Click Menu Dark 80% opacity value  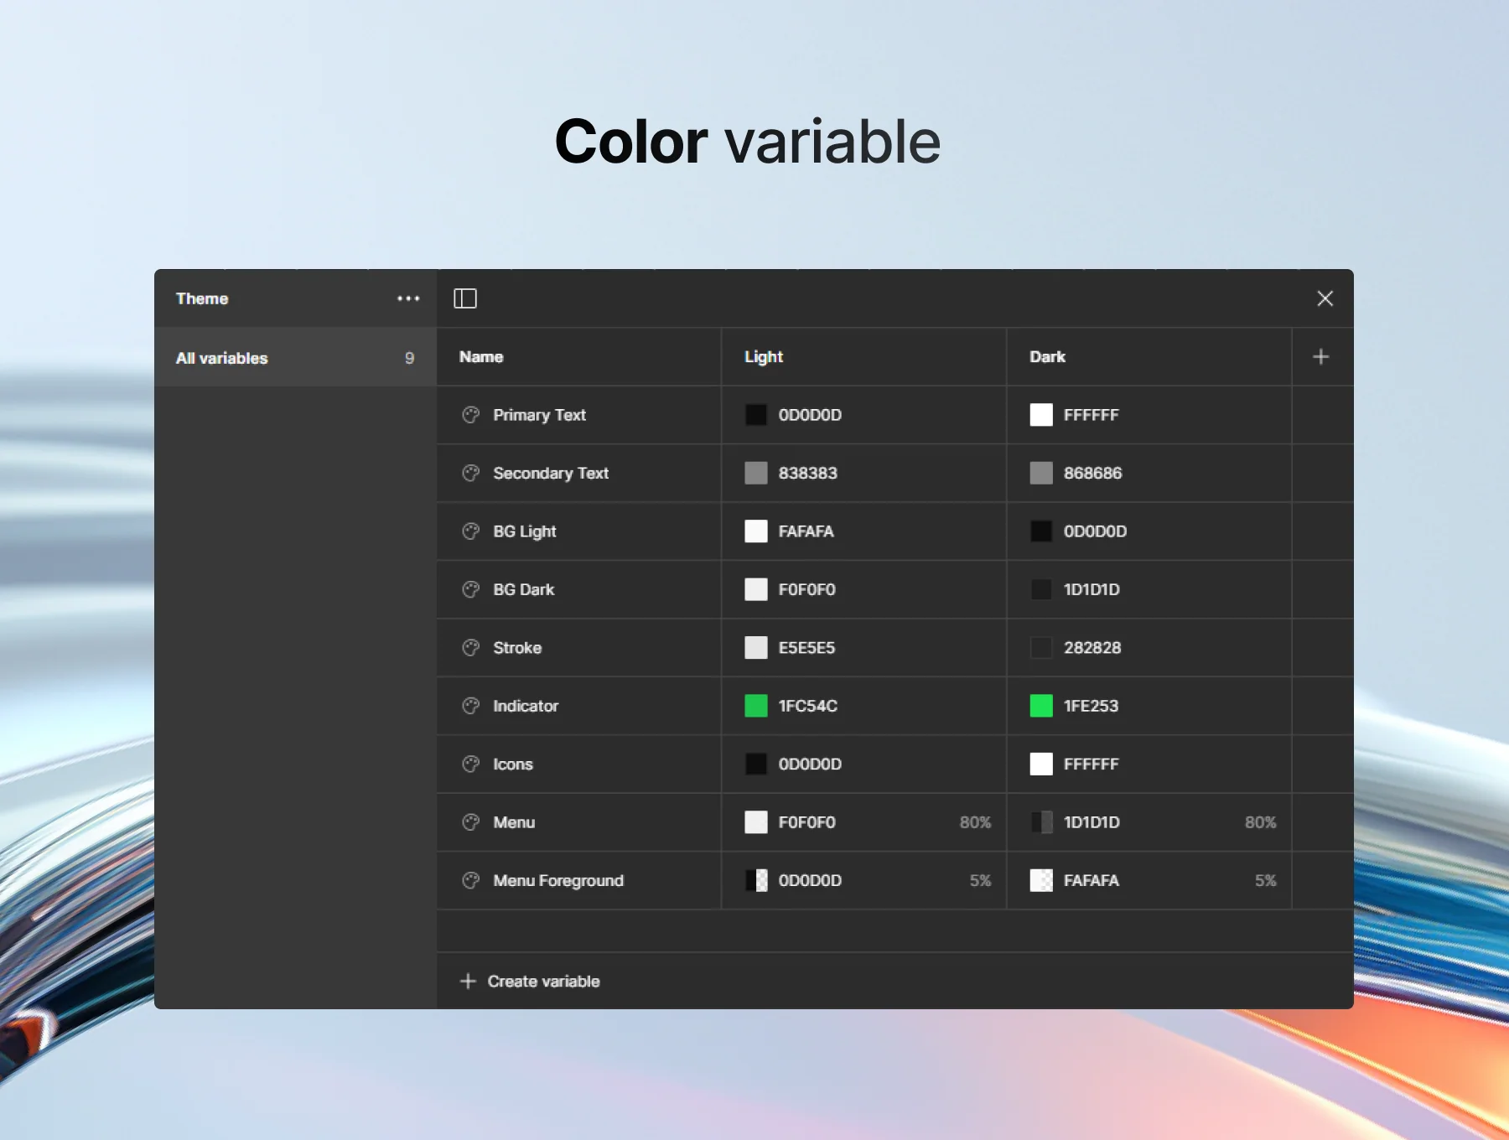[1260, 822]
